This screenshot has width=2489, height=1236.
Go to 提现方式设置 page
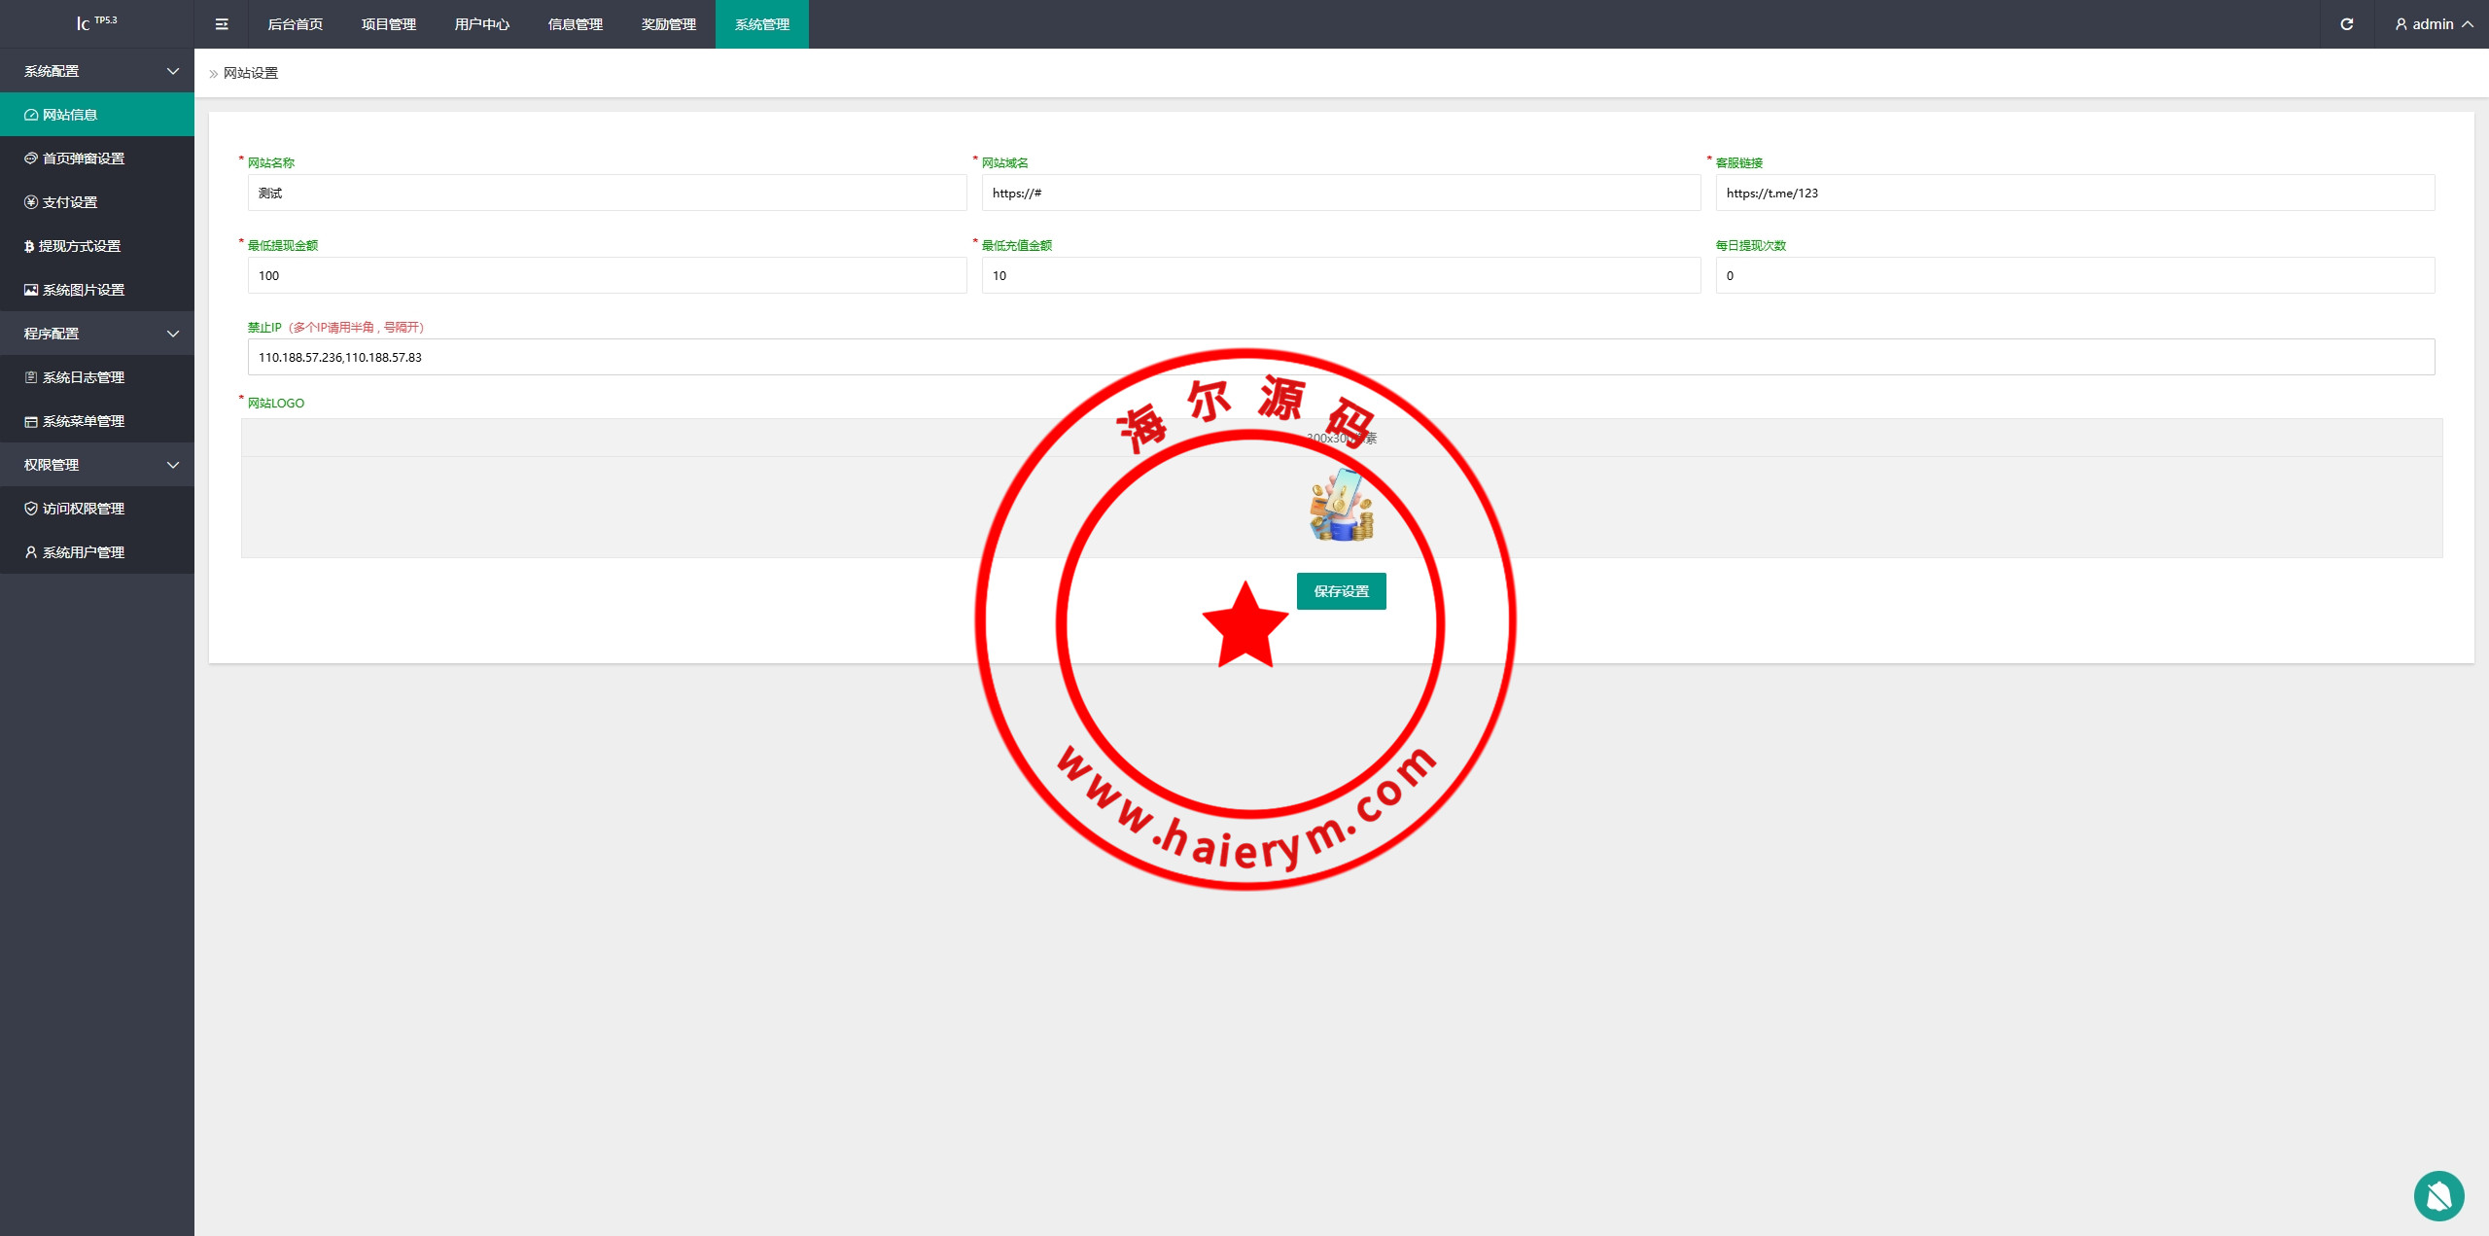[80, 246]
